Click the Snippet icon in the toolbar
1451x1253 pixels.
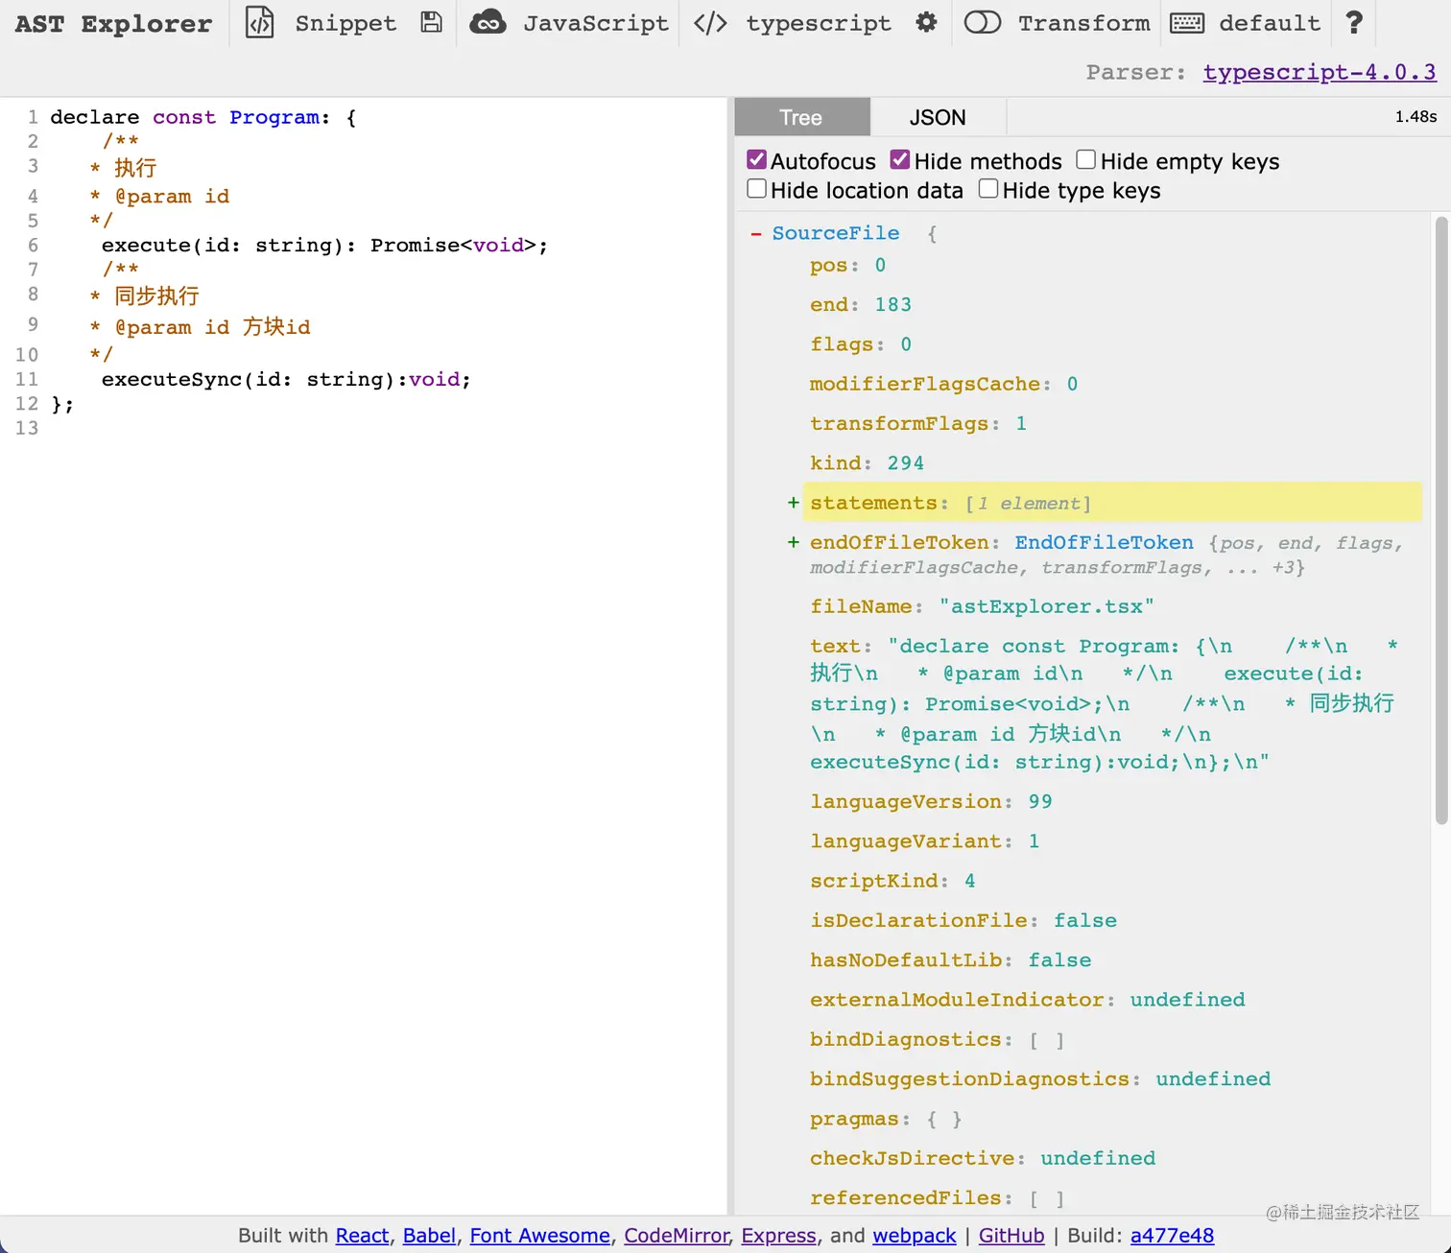pos(259,23)
